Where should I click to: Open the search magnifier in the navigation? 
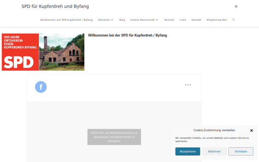[234, 20]
